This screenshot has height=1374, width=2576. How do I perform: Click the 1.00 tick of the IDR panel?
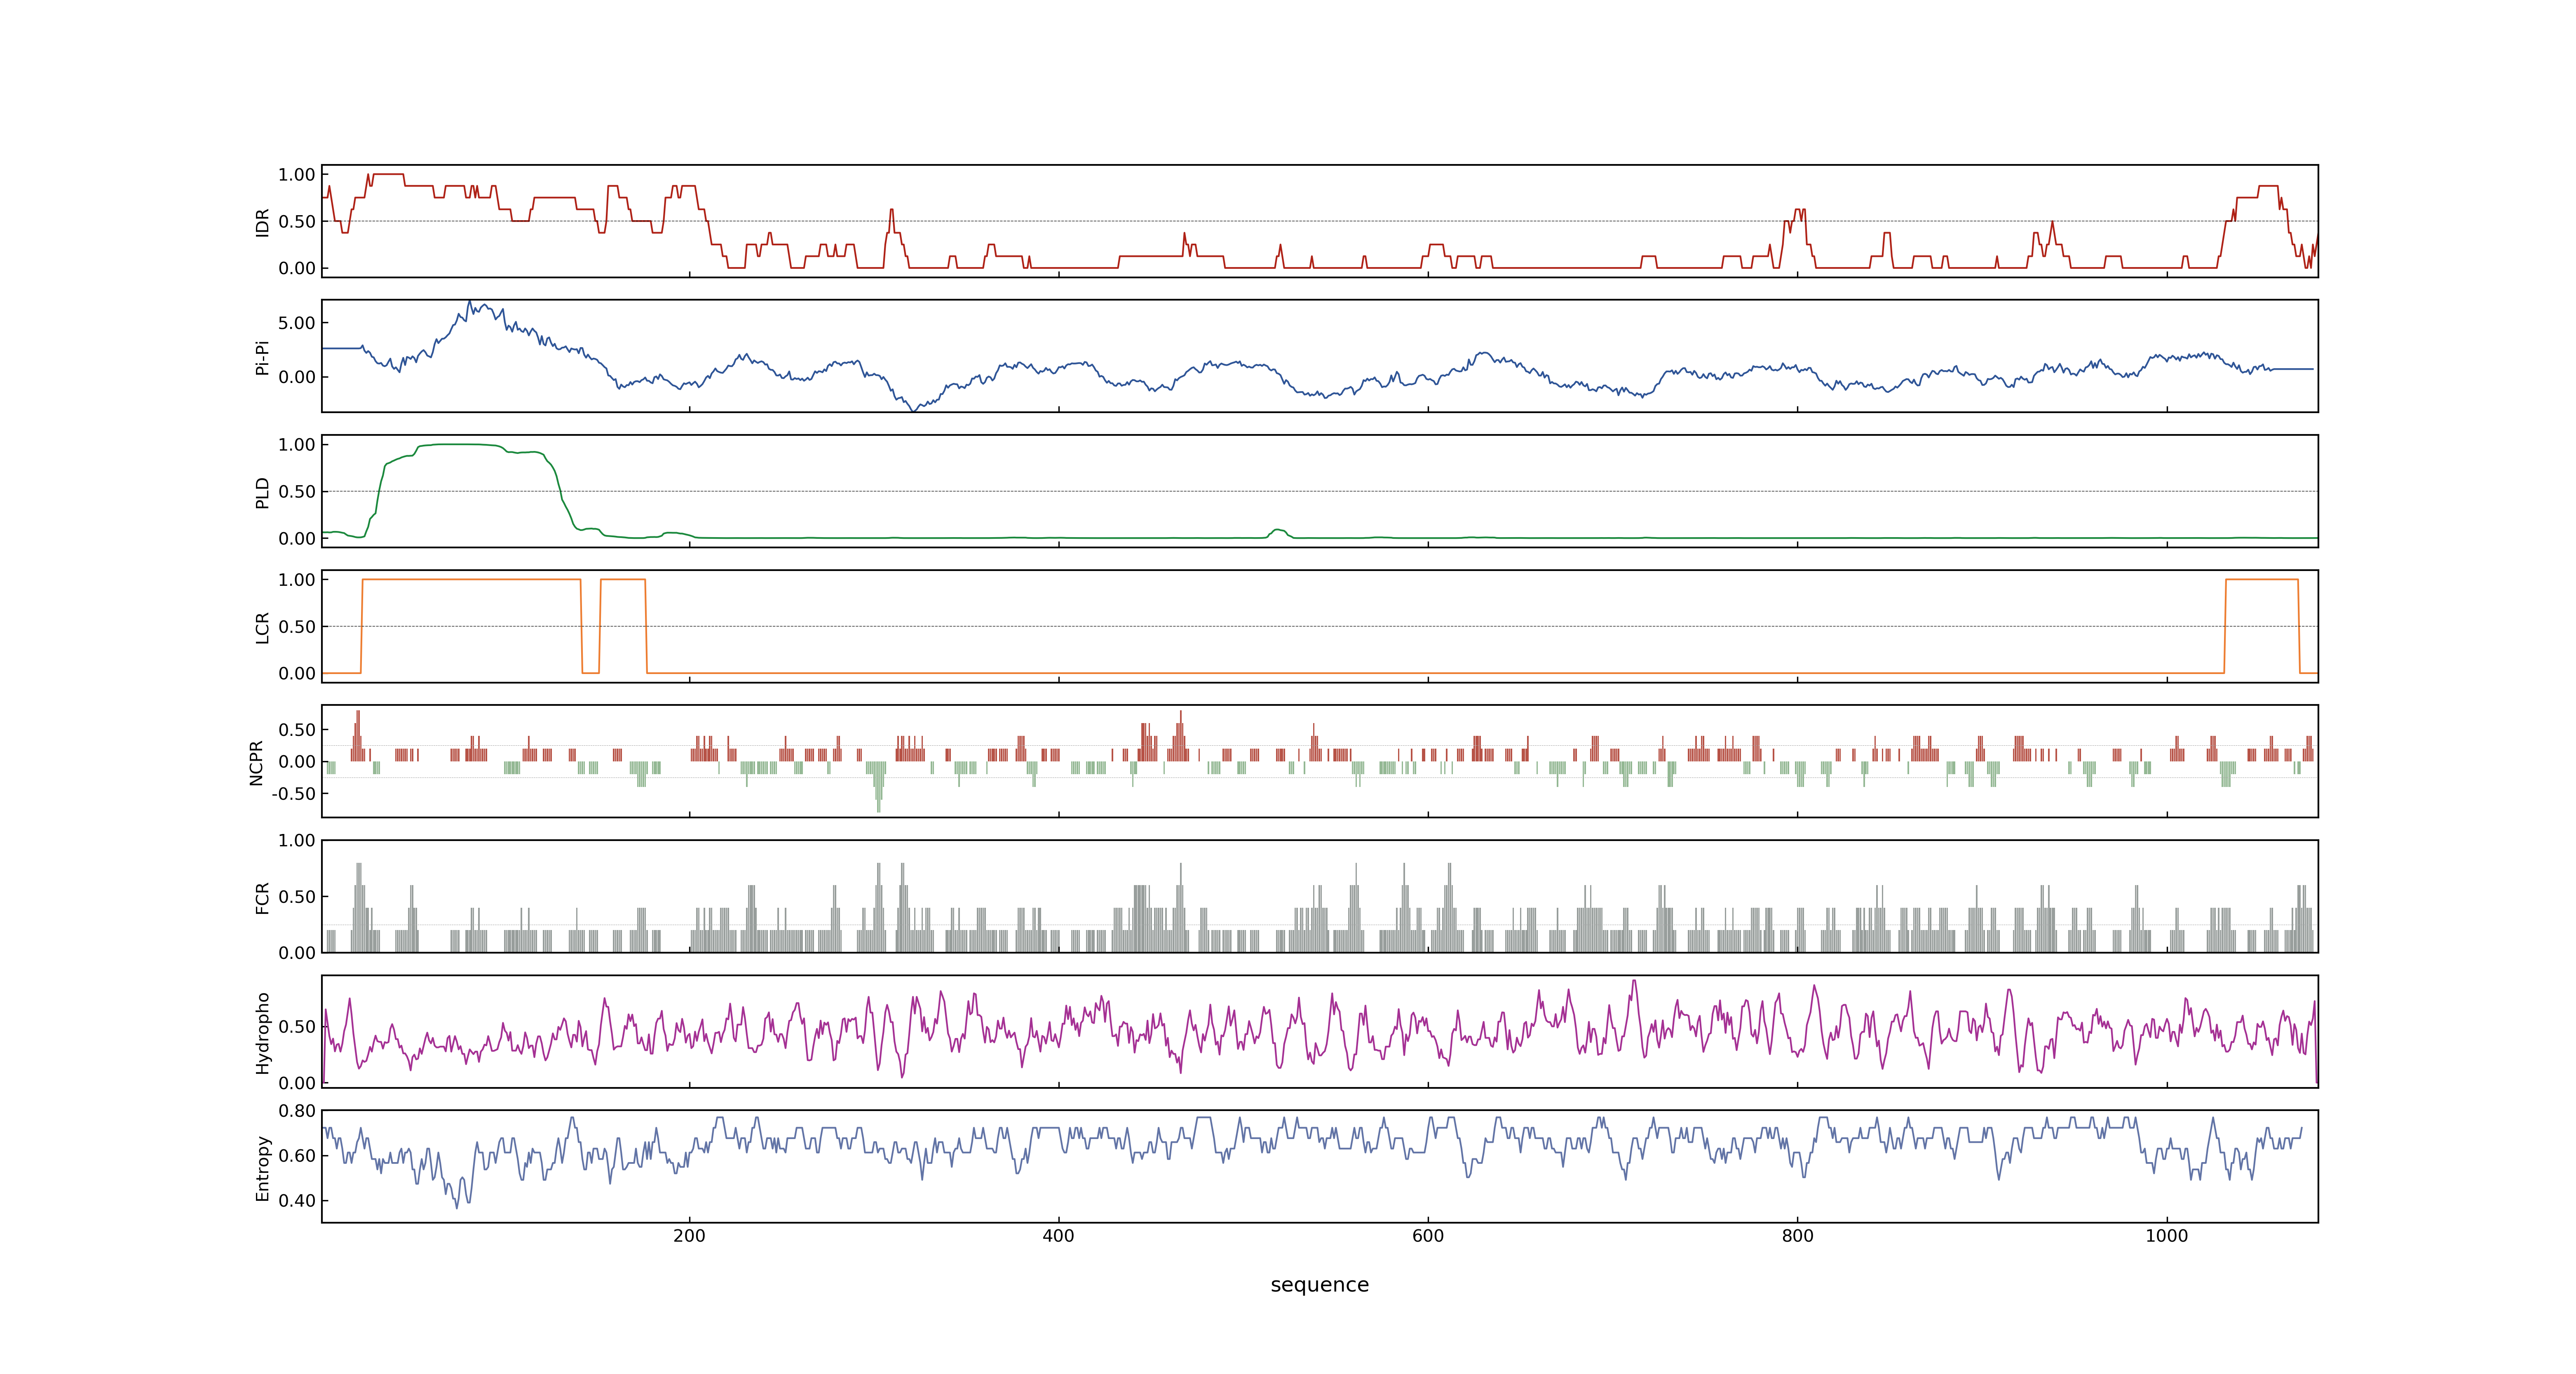pyautogui.click(x=297, y=175)
